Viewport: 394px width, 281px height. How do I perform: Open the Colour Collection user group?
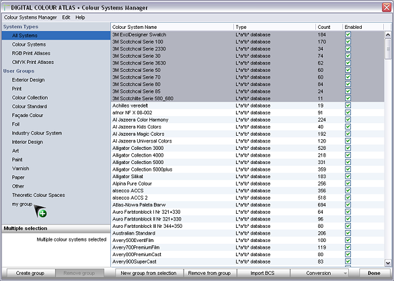point(30,97)
